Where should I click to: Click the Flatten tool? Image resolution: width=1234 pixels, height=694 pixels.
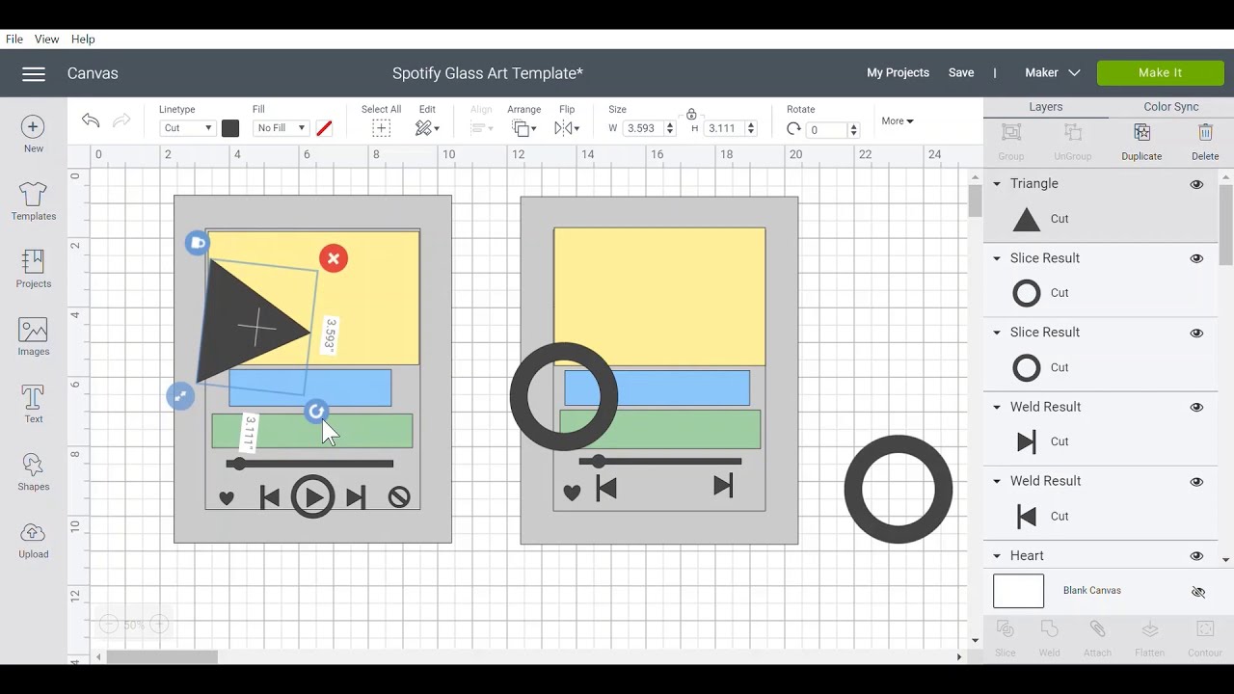[x=1149, y=639]
